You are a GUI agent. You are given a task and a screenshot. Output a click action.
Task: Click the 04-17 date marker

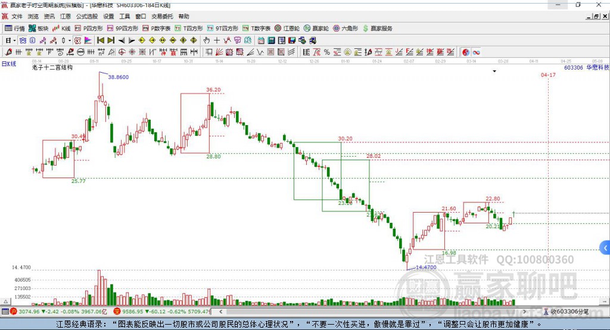pos(548,74)
